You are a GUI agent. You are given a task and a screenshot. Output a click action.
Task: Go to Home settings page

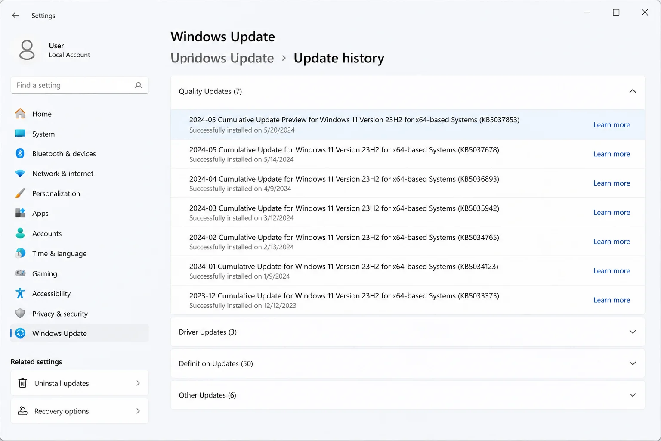pos(42,114)
